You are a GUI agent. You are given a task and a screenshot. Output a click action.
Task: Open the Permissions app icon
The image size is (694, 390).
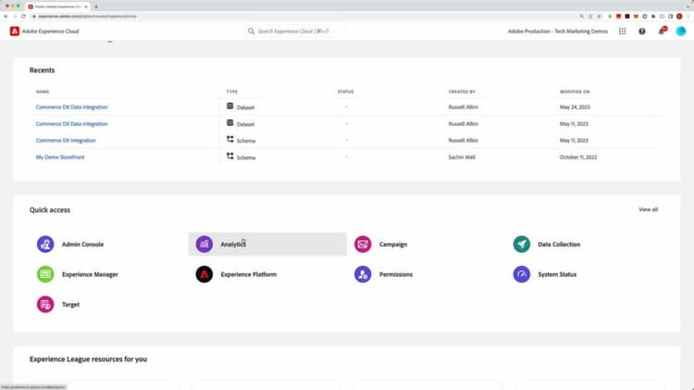pos(363,274)
